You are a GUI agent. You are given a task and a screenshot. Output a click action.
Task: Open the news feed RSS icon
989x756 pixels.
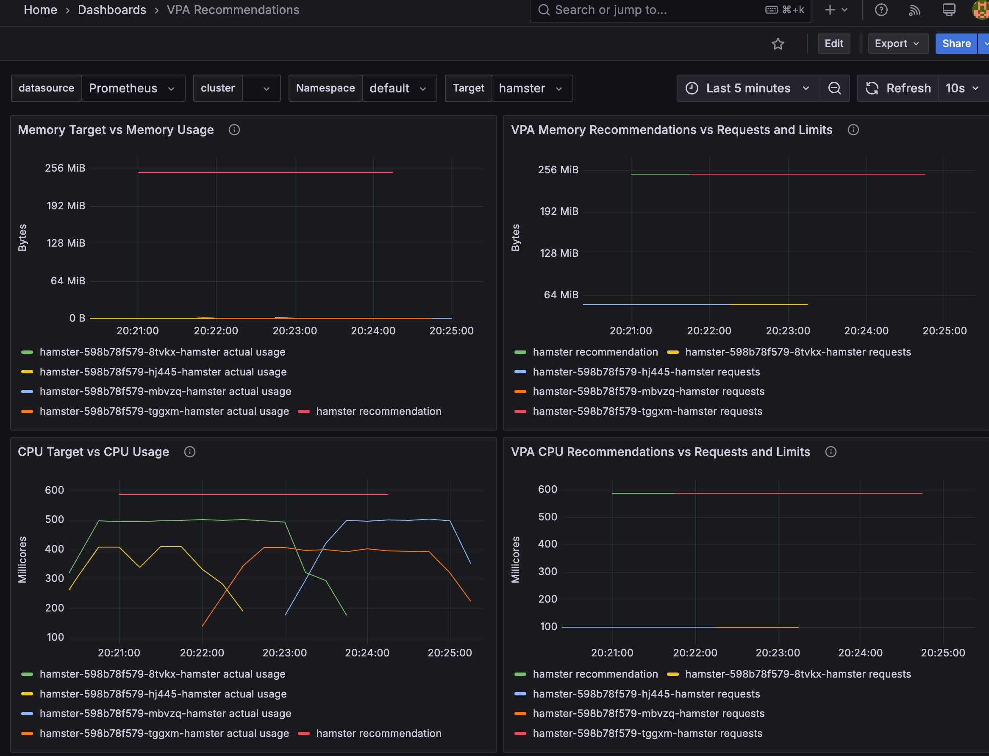[914, 10]
